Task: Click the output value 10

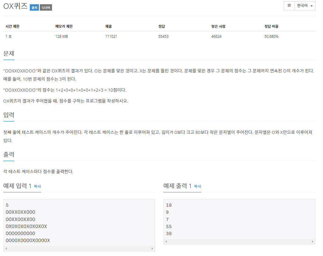Action: tap(169, 205)
